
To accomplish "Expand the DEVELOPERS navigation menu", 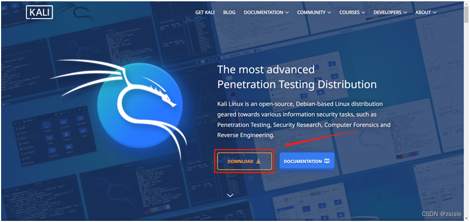I will coord(390,12).
